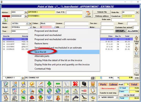Click the Purchase icon button
The width and height of the screenshot is (141, 102).
coord(88,14)
